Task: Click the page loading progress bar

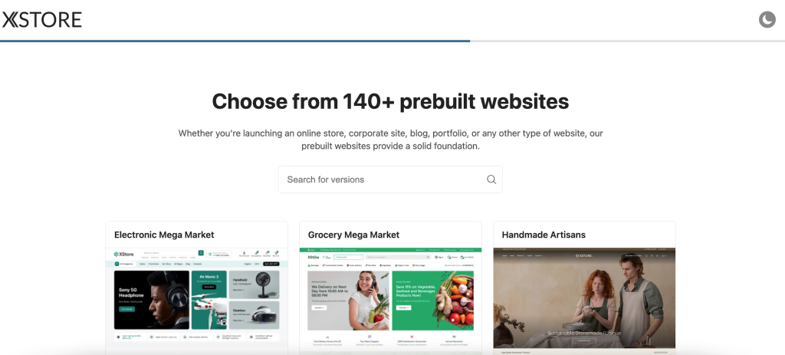Action: [235, 41]
